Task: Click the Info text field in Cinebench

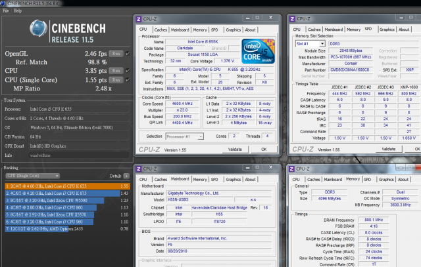Action: [79, 155]
